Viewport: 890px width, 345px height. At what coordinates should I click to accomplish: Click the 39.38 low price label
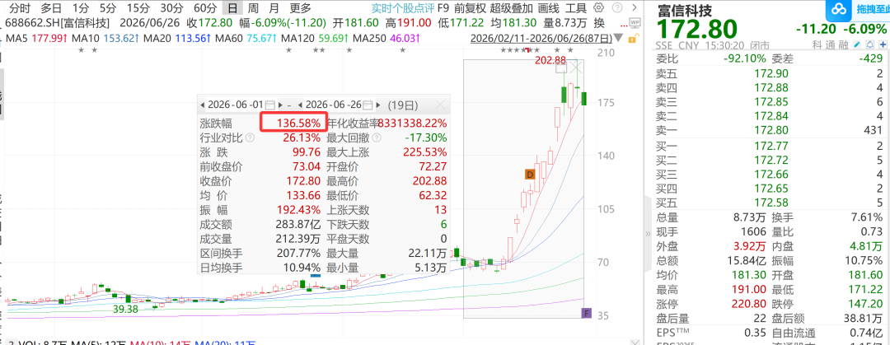[125, 310]
